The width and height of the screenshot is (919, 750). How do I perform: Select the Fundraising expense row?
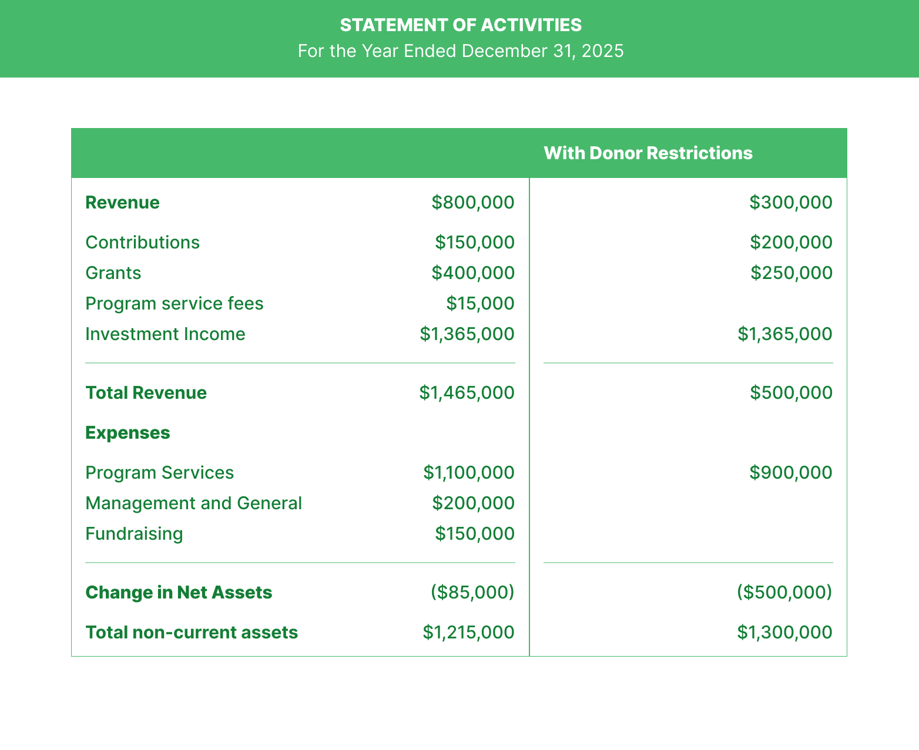click(134, 533)
